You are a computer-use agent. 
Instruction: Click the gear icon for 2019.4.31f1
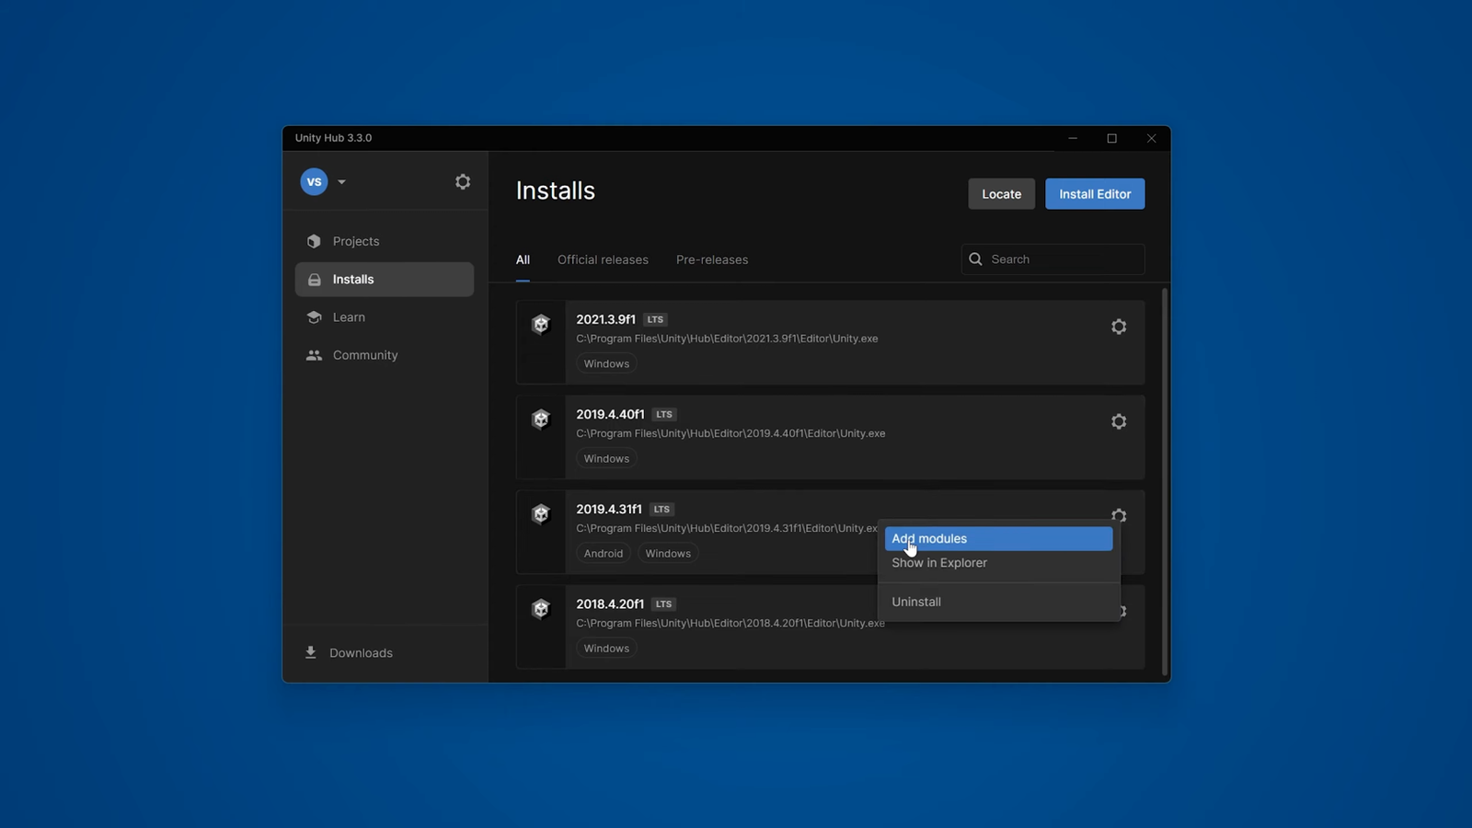pos(1119,515)
